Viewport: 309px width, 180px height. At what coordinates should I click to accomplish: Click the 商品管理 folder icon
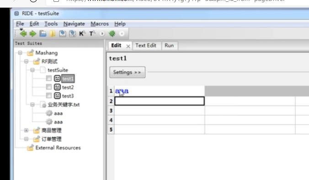tap(37, 130)
